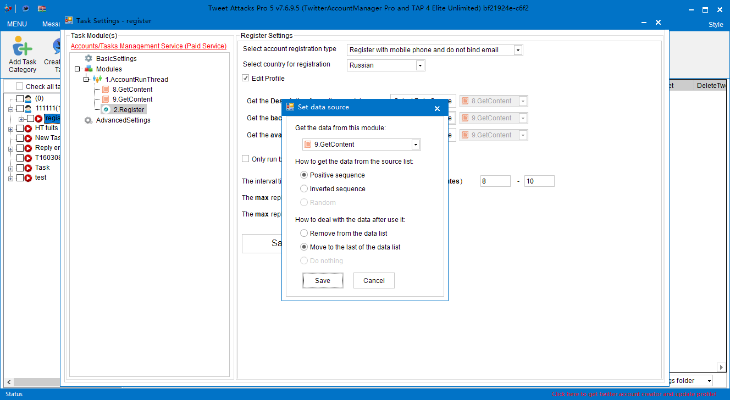Tick the checkbox for test task
730x400 pixels.
click(20, 177)
